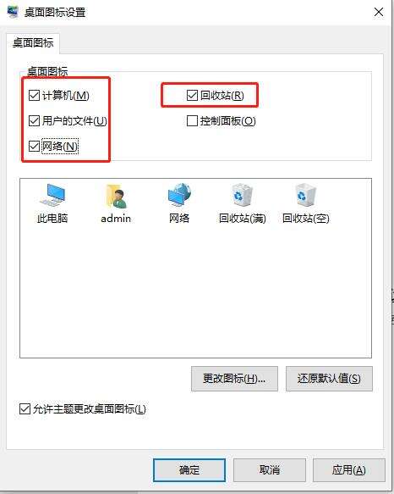Toggle the 网络(N) checkbox
Screen dimensions: 394x494
[x=34, y=147]
